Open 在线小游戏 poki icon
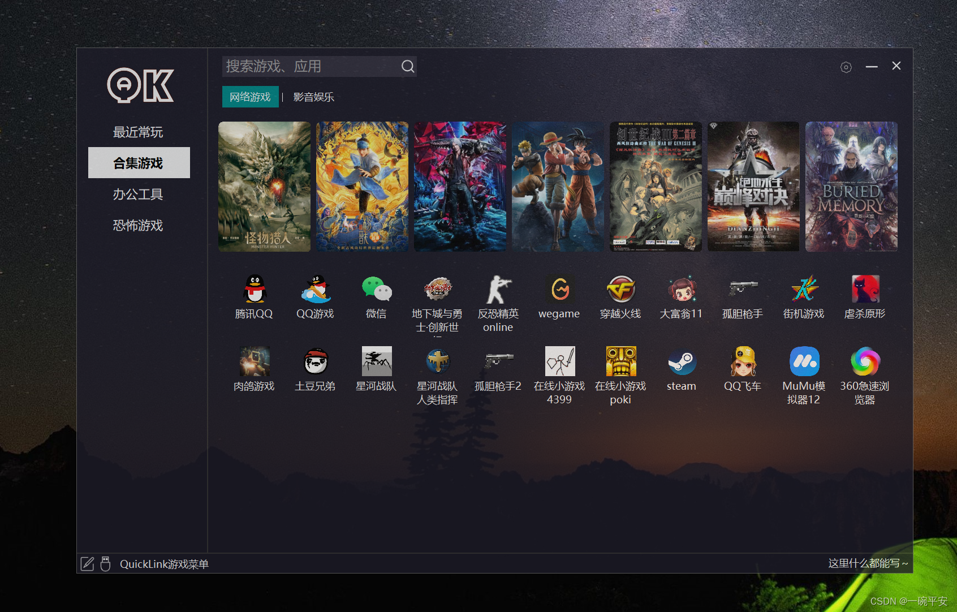Screen dimensions: 957x612 coord(621,361)
